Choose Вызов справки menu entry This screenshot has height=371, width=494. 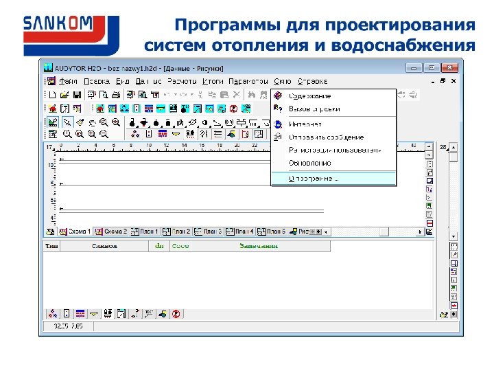[x=333, y=109]
